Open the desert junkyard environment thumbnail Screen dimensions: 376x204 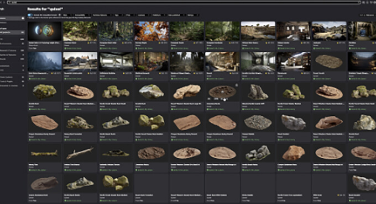click(x=329, y=31)
